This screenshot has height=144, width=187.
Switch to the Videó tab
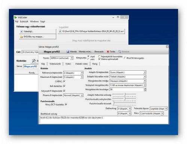coord(68,64)
